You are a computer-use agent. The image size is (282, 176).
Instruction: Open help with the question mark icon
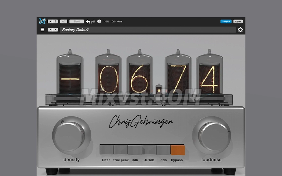99,21
